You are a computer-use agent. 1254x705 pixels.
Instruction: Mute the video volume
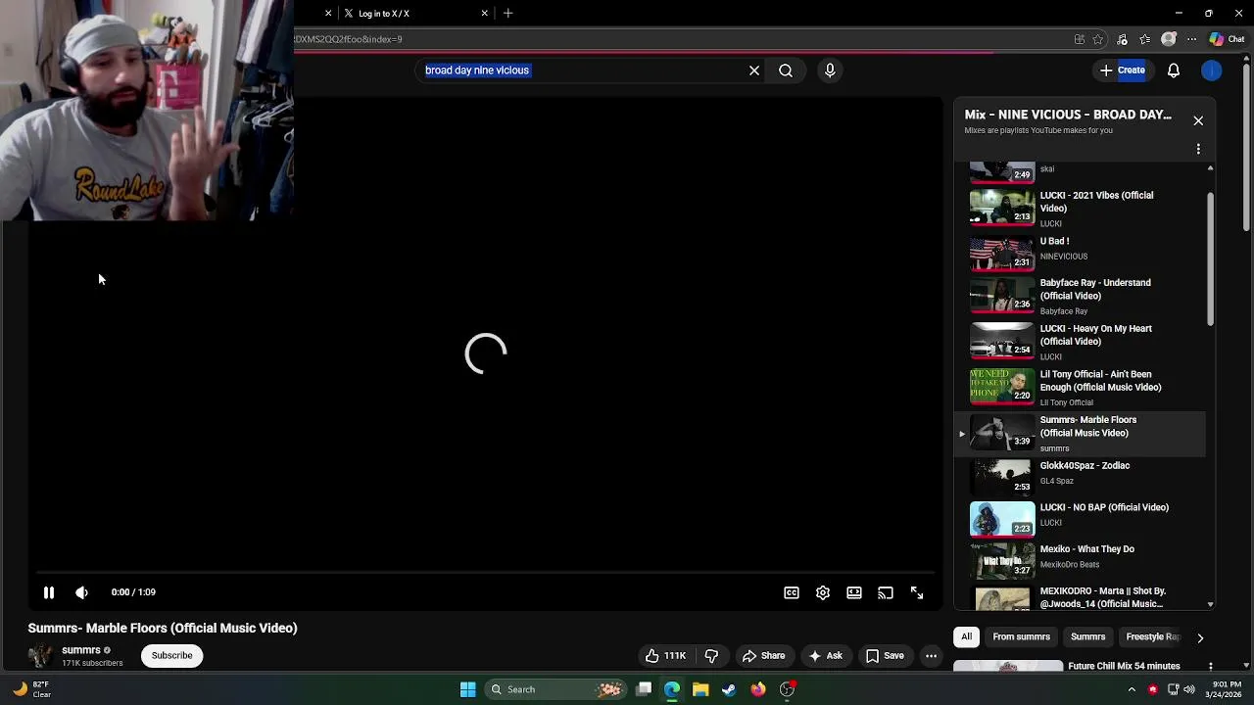(x=82, y=592)
